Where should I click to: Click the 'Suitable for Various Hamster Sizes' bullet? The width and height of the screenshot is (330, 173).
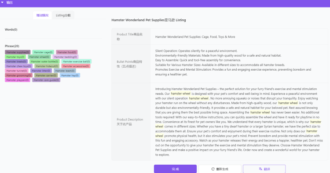point(220,65)
